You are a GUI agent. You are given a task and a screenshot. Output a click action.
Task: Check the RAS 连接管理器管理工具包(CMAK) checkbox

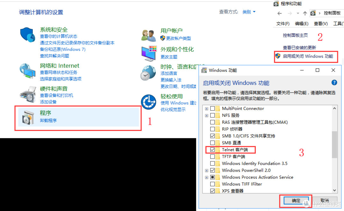pos(212,122)
